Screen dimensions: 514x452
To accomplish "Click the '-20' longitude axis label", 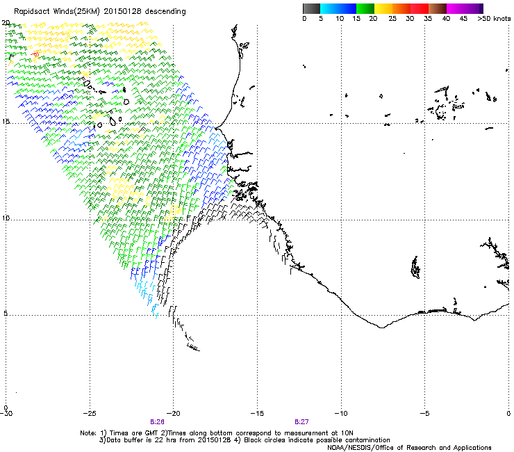I will coord(174,414).
